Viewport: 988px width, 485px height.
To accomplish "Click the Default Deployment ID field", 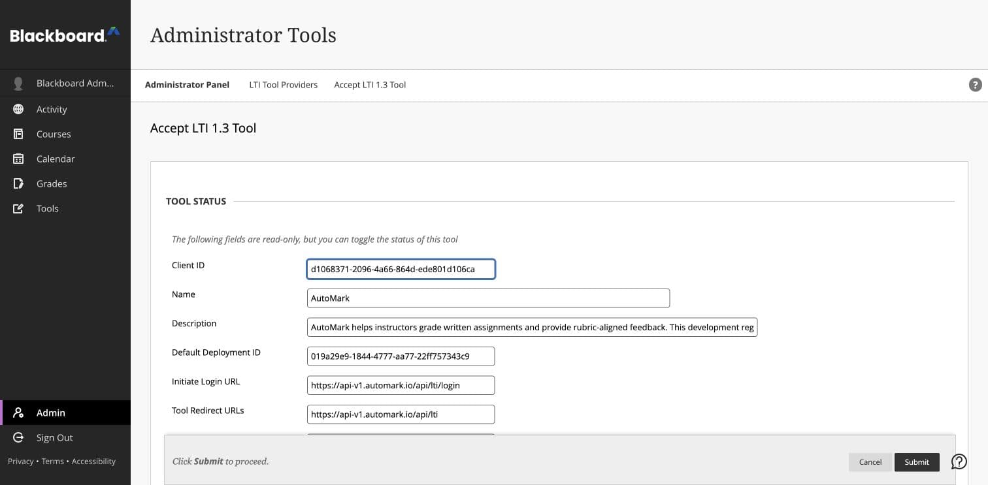I will pyautogui.click(x=401, y=356).
